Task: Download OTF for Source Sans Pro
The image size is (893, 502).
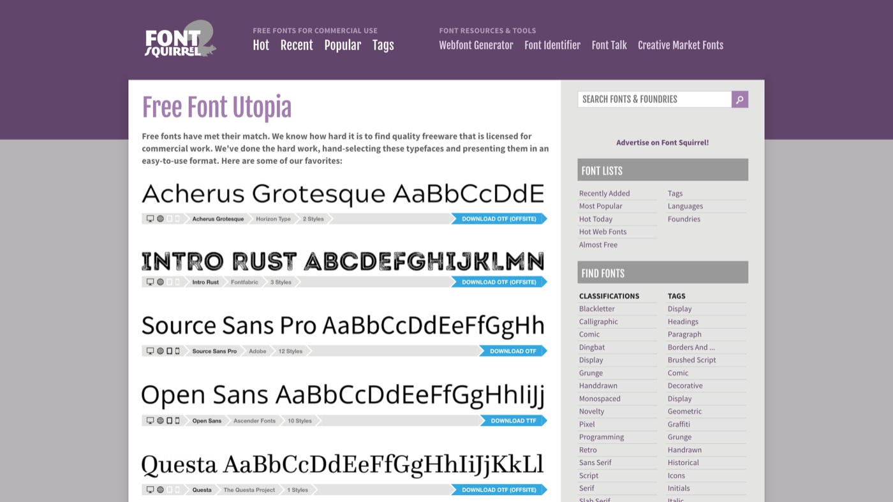Action: pyautogui.click(x=513, y=351)
